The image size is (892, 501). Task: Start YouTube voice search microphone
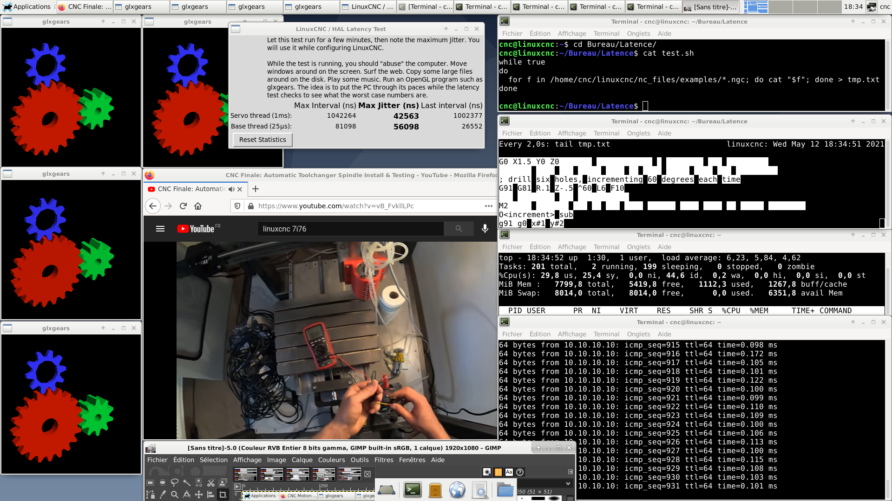coord(485,229)
